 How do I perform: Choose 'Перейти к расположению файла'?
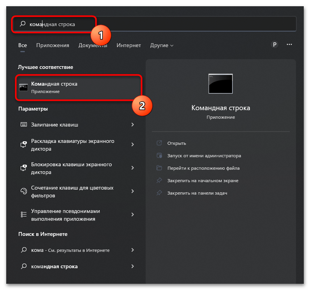click(x=203, y=168)
